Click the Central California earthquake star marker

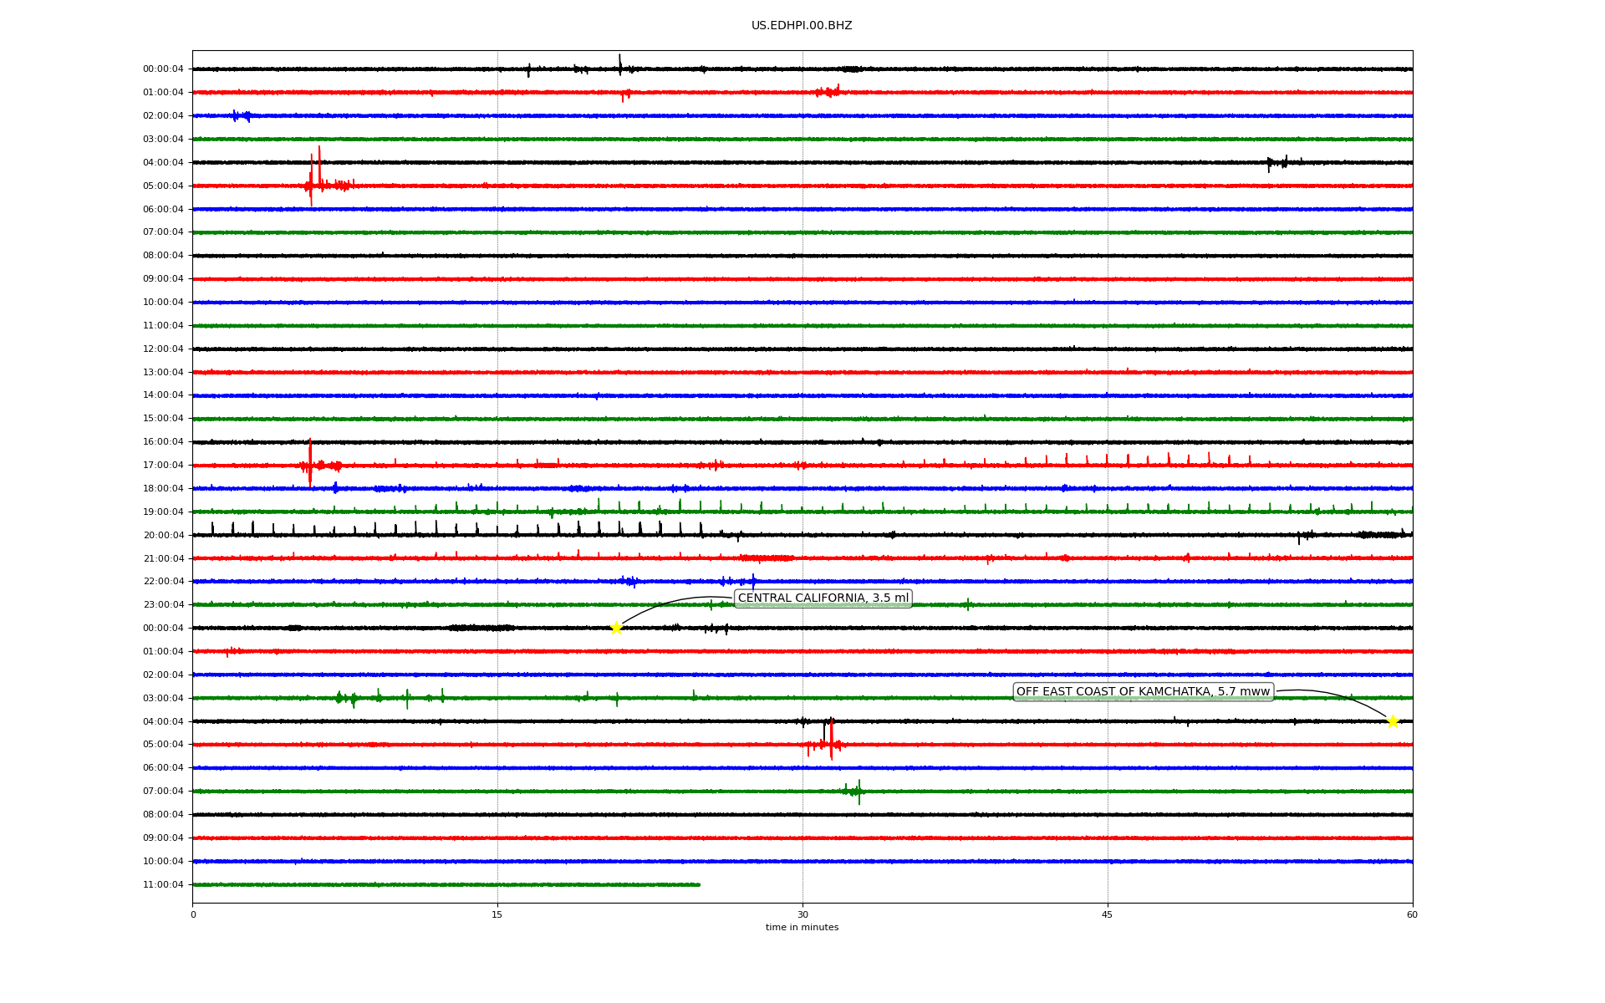616,628
